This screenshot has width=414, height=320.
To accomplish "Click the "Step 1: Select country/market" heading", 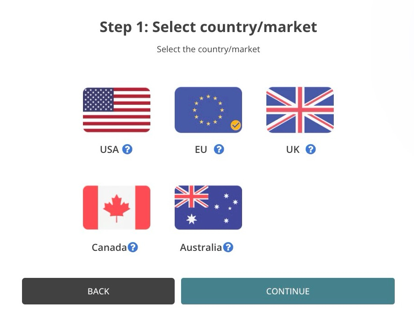I will pyautogui.click(x=208, y=27).
